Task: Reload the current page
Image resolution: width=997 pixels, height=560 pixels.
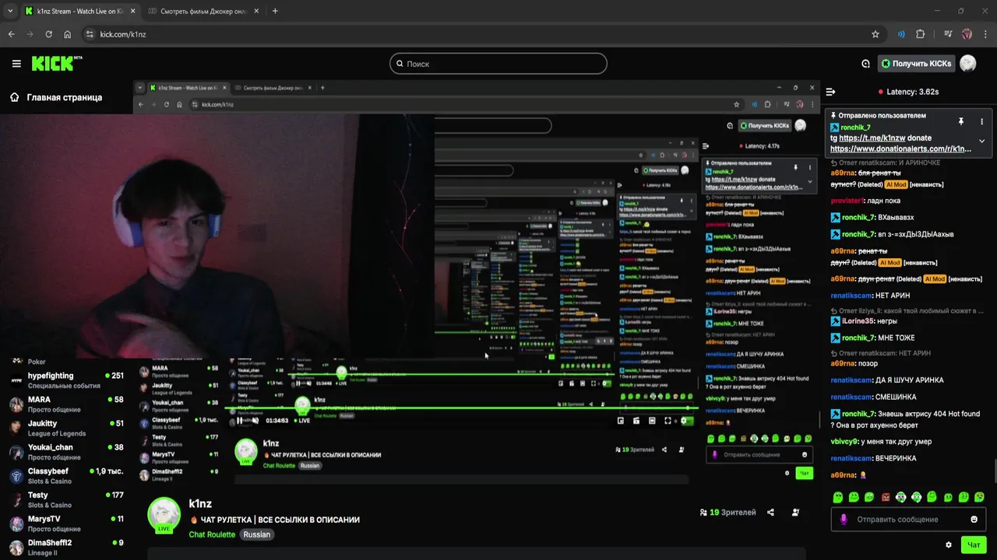Action: 48,34
